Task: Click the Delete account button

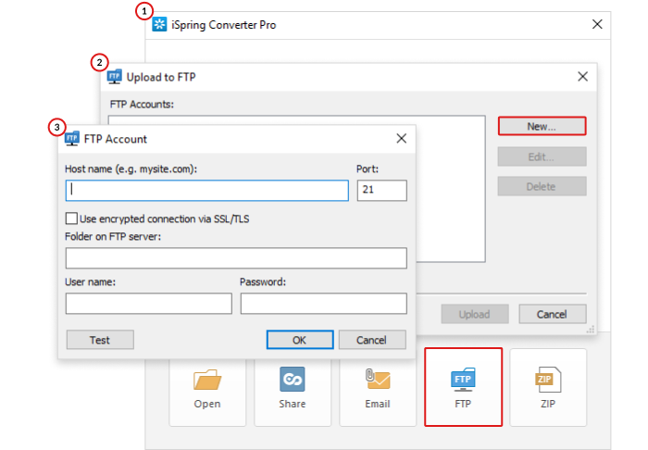Action: pyautogui.click(x=542, y=186)
